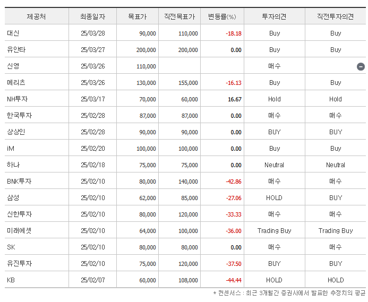Click the 변동률(%) column header

point(222,16)
